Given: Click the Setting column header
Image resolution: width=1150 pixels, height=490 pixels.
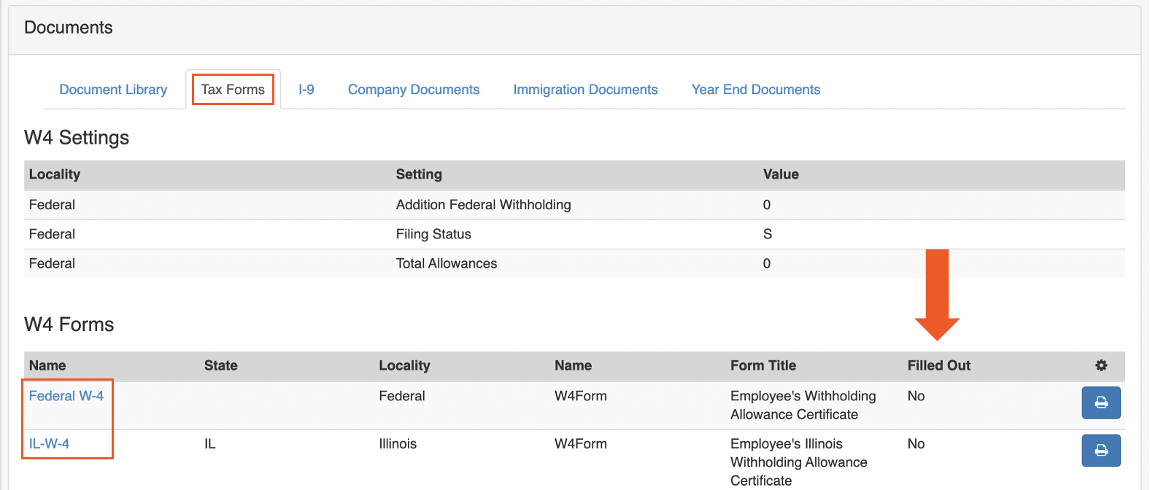Looking at the screenshot, I should (x=419, y=174).
